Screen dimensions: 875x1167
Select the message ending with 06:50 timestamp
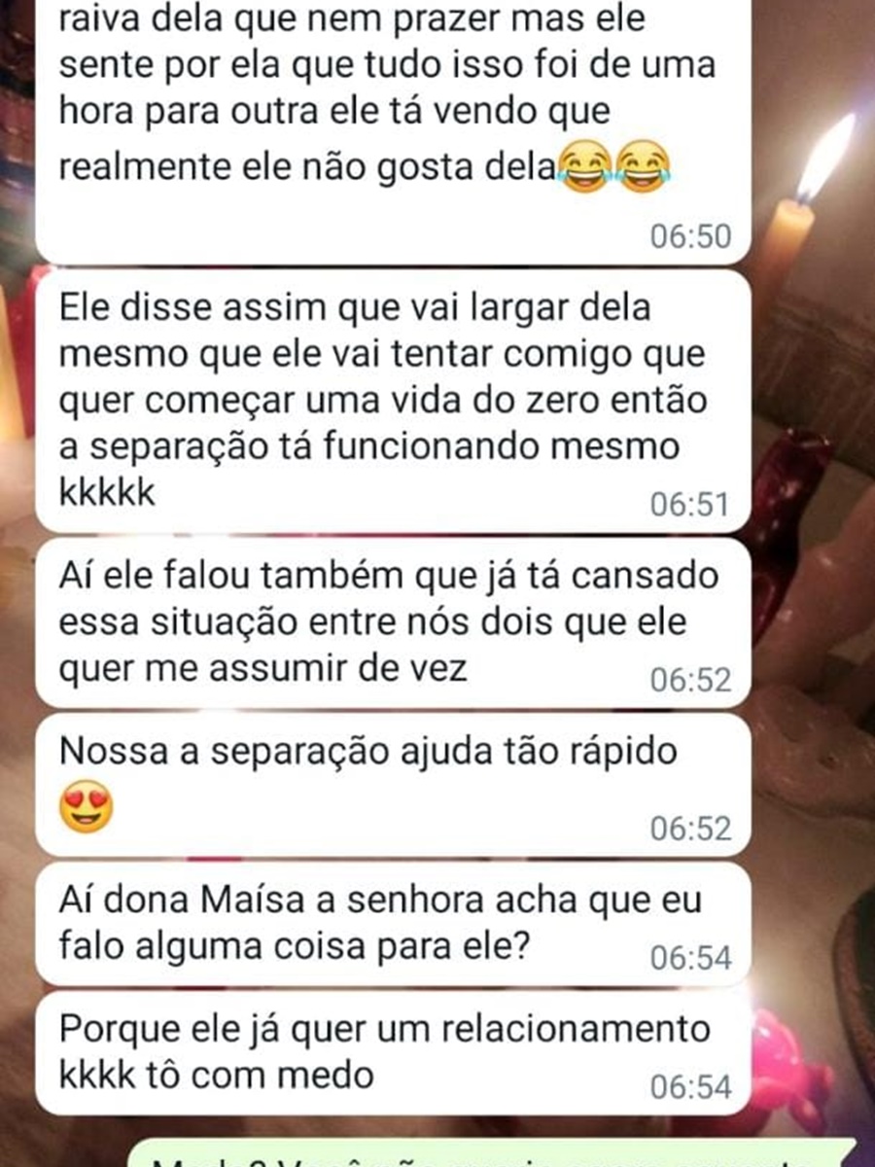(393, 131)
